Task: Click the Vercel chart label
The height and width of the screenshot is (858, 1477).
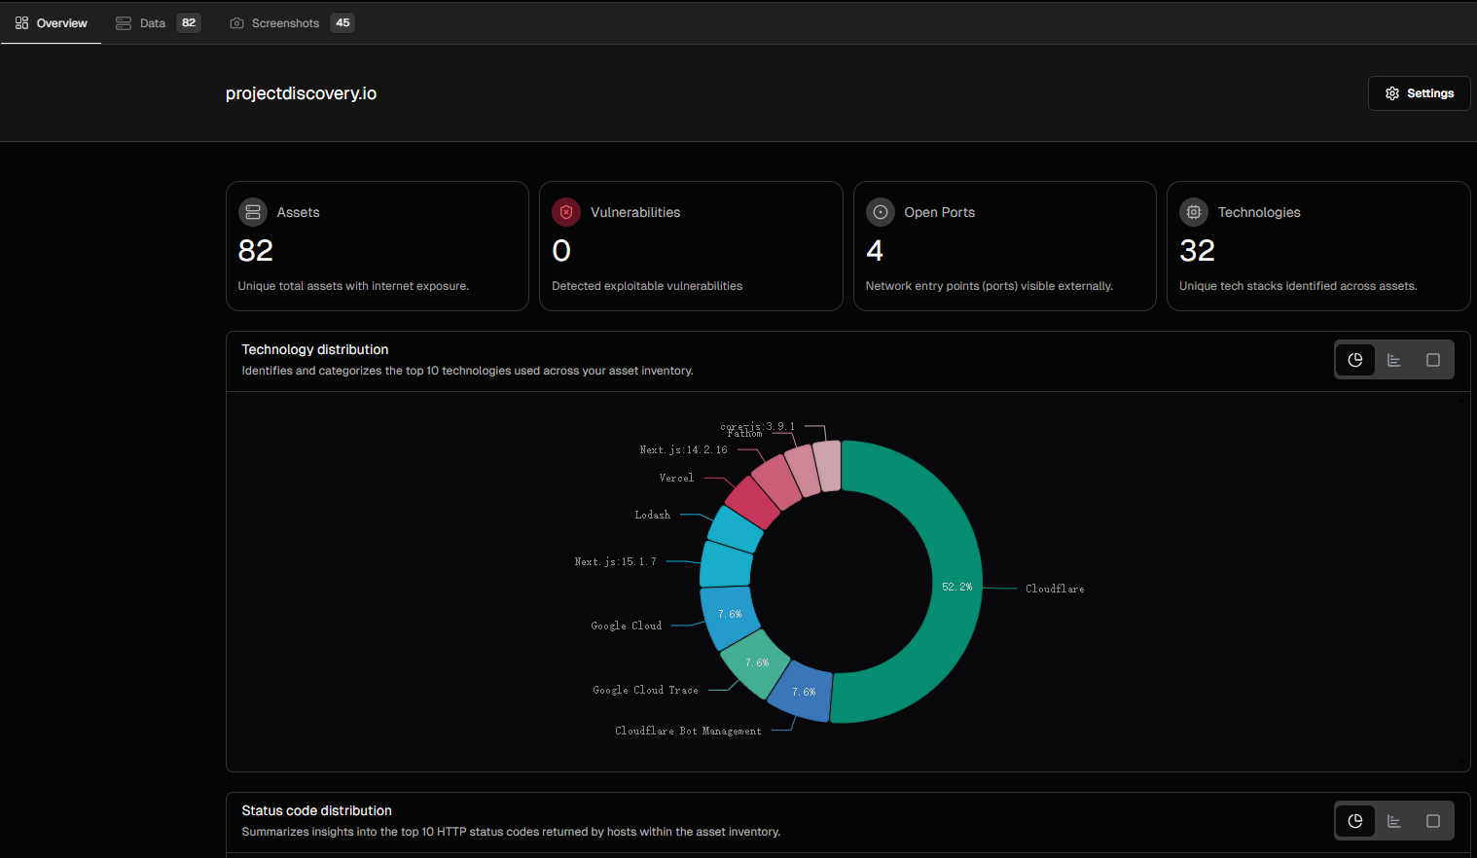Action: click(x=676, y=478)
